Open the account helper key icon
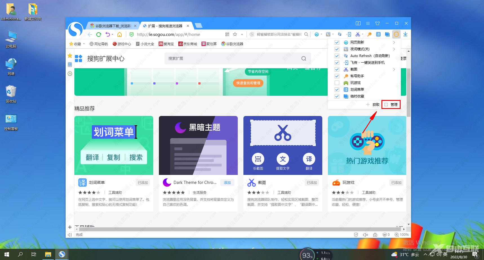This screenshot has width=484, height=260. tap(369, 34)
